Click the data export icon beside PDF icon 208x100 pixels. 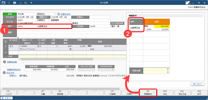click(26, 3)
